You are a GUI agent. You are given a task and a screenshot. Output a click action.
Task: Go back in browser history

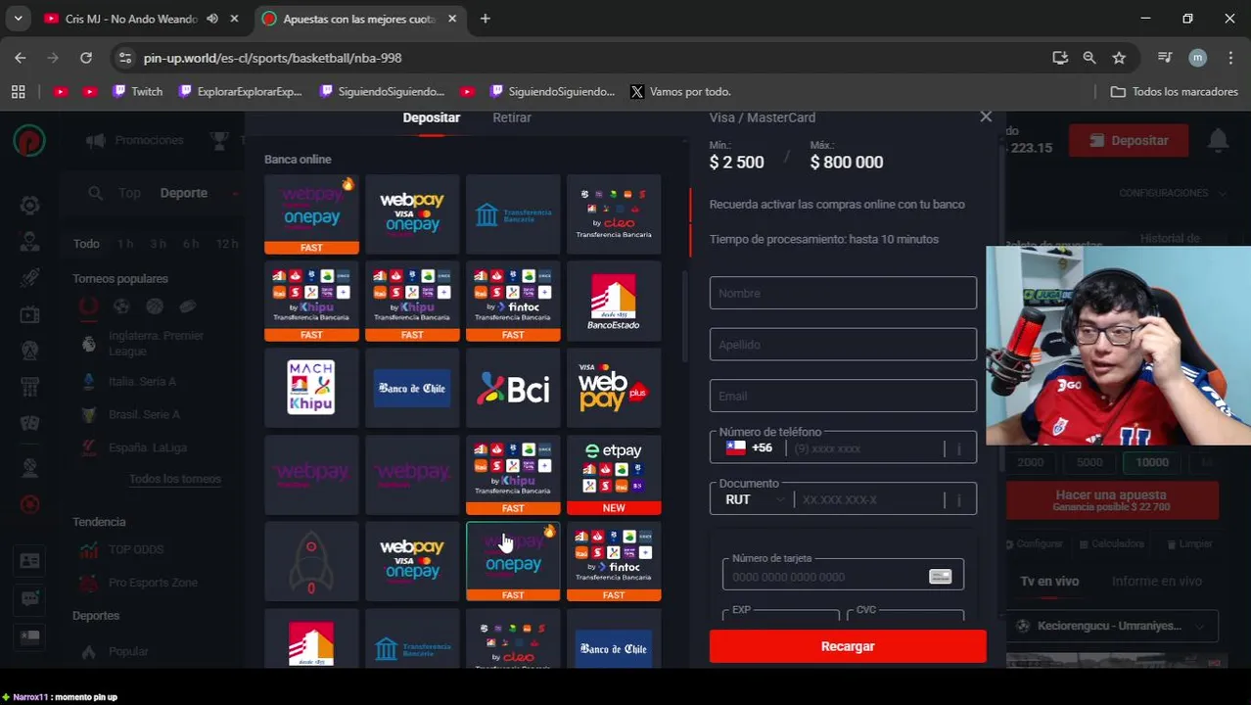pos(21,58)
